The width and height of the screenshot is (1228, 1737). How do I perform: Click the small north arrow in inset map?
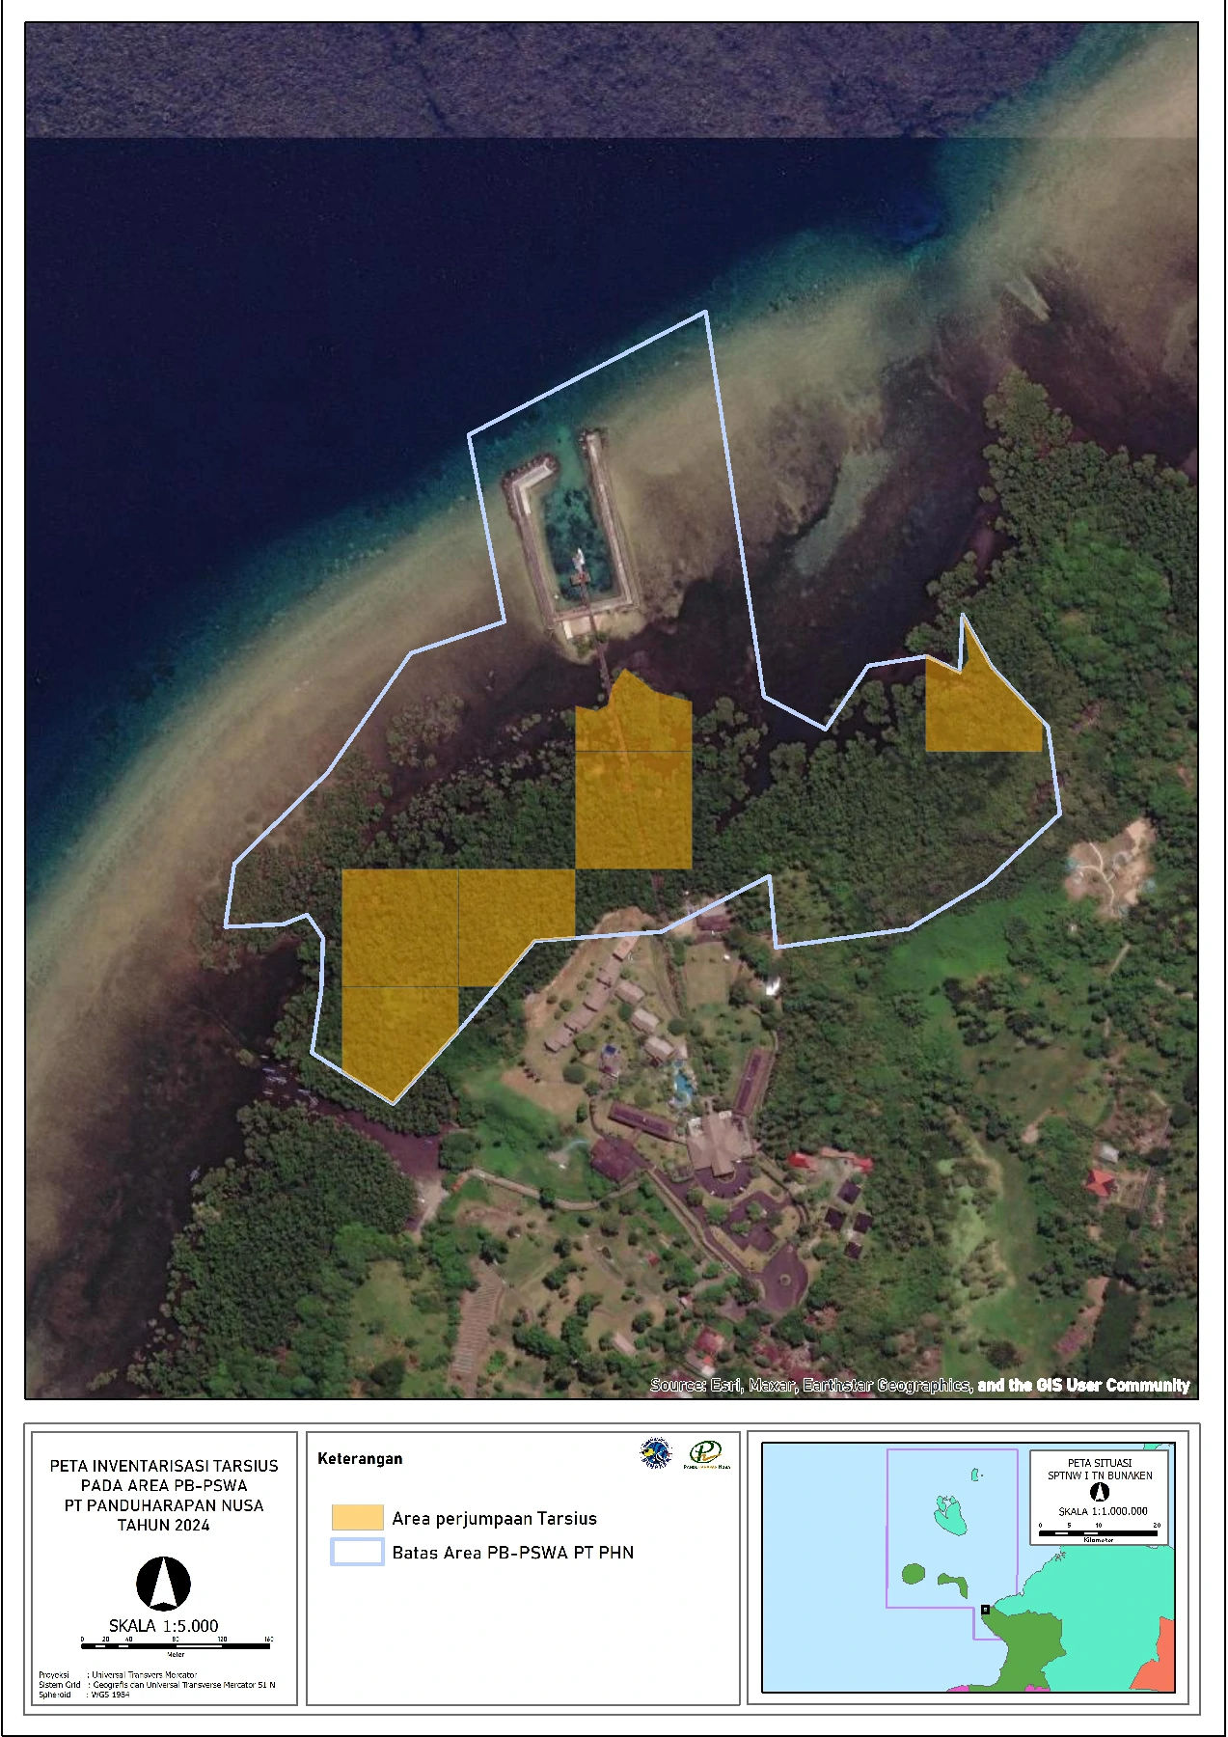(1100, 1493)
